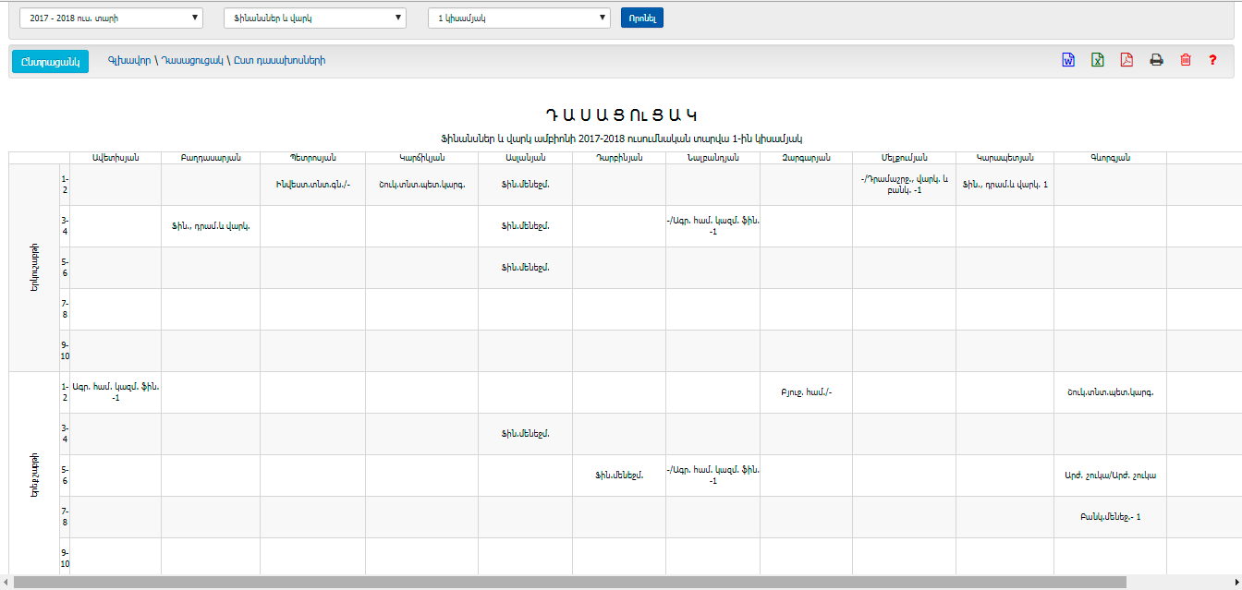Screen dimensions: 1242x590
Task: Open help via red question mark
Action: tap(1213, 60)
